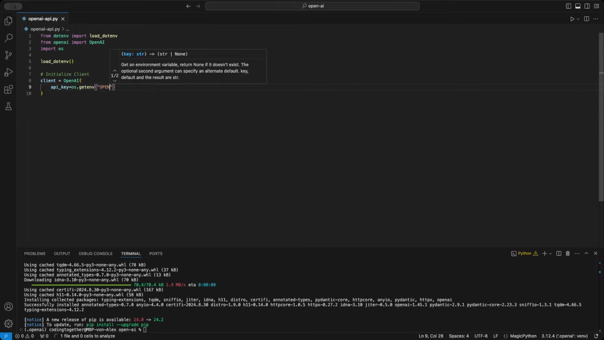604x340 pixels.
Task: Split the editor with the split icon
Action: (x=587, y=18)
